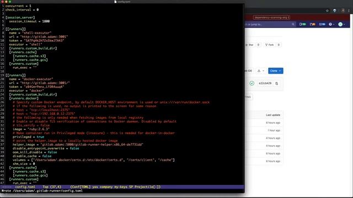The image size is (353, 198).
Task: Click Projectile[-] in the mode line
Action: coord(147,187)
